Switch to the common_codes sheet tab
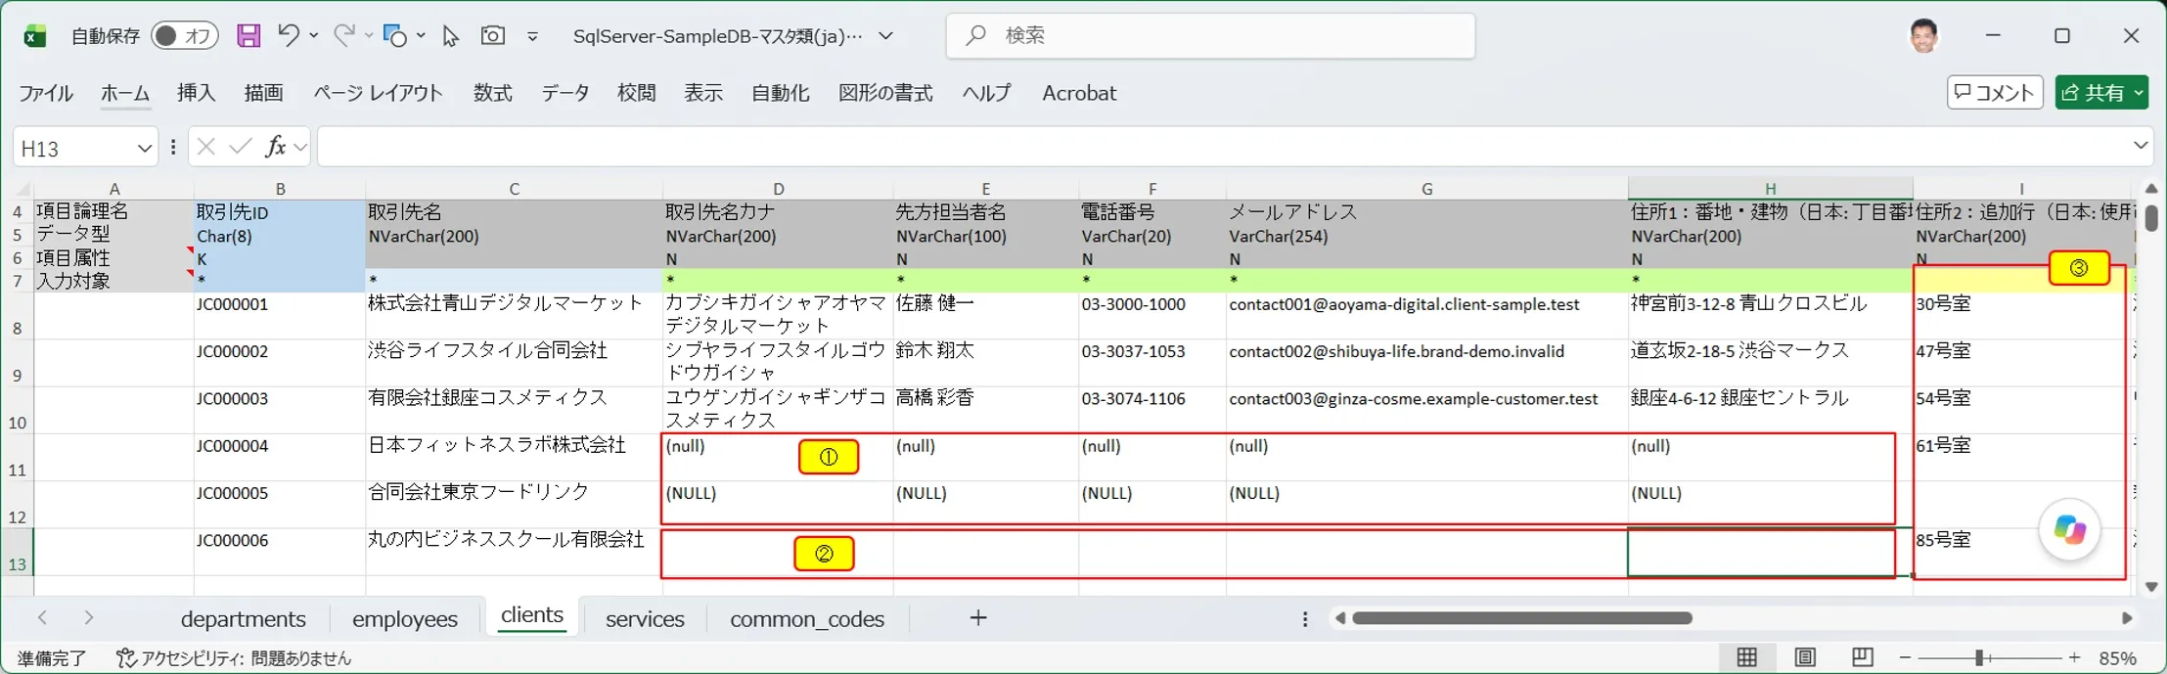Image resolution: width=2167 pixels, height=674 pixels. (807, 619)
